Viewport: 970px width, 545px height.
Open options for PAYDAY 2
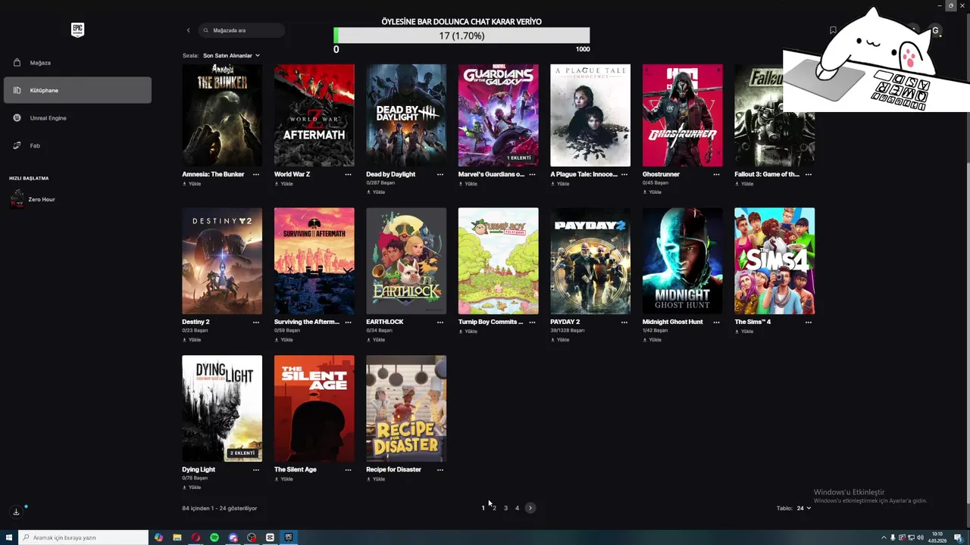click(624, 322)
